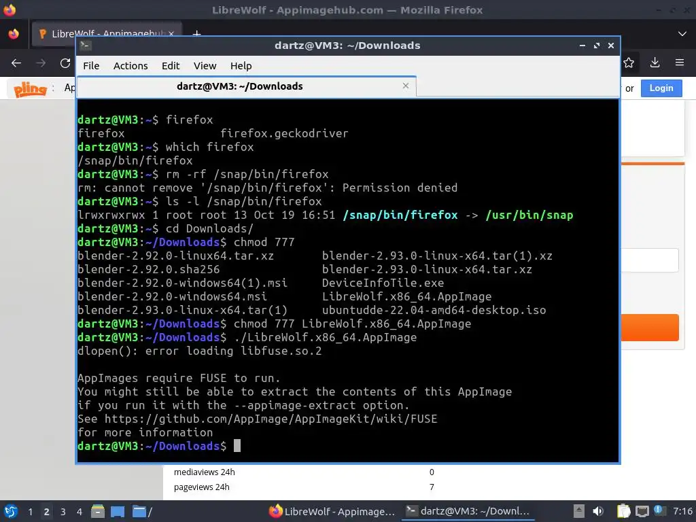Click the Permission denied error line
Screen dimensions: 696x522
(267, 188)
